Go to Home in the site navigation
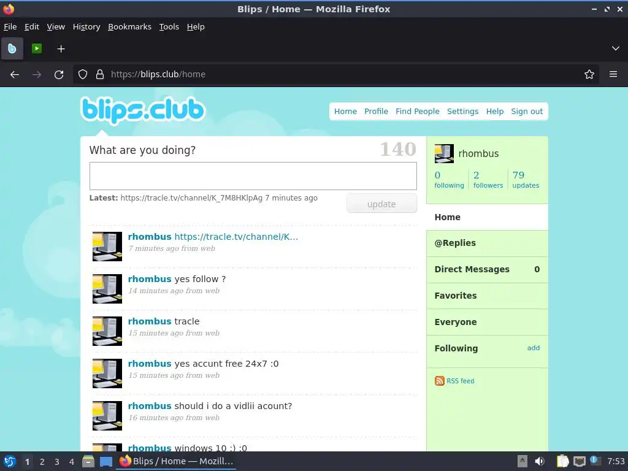Image resolution: width=628 pixels, height=471 pixels. (345, 112)
